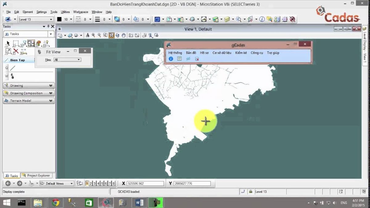Toggle view 8 button in view groups
The height and width of the screenshot is (208, 370).
click(x=113, y=183)
